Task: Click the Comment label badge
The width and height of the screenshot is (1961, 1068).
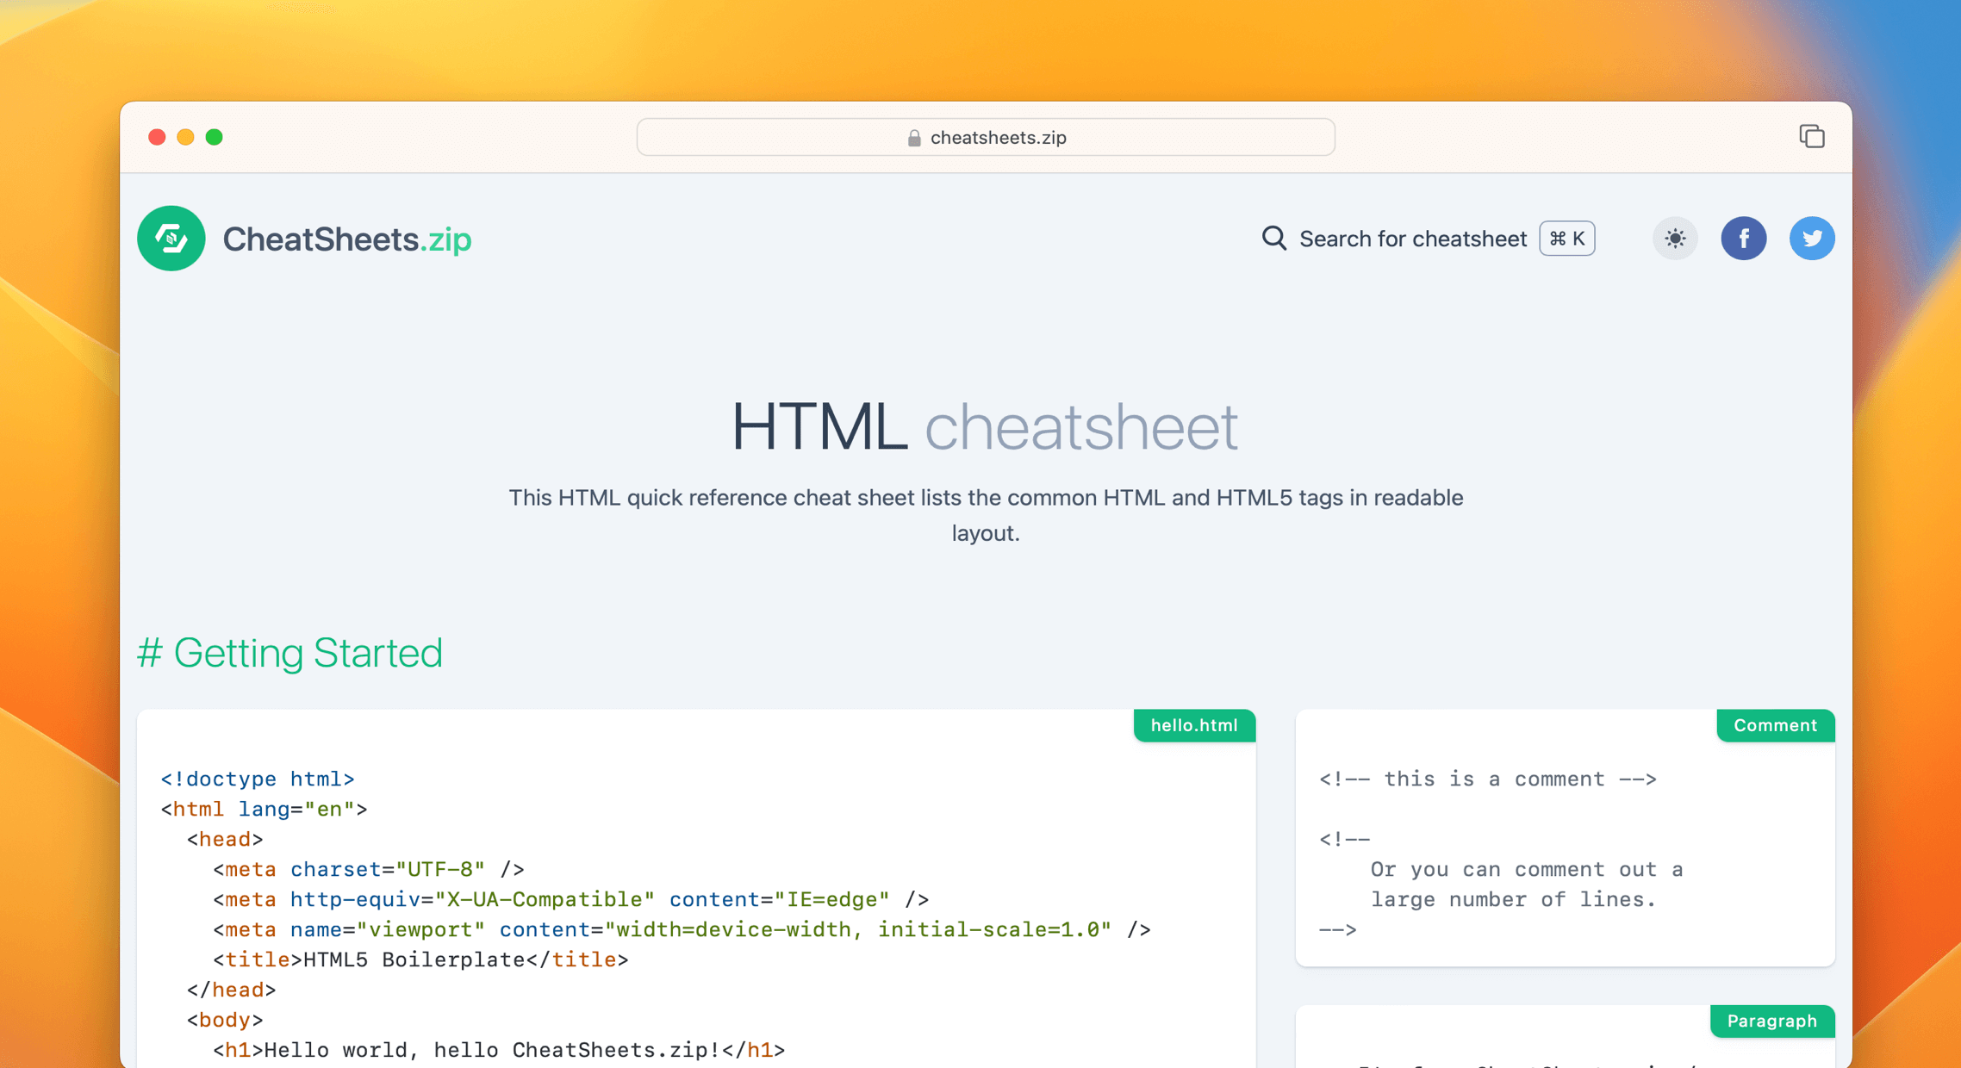Action: pyautogui.click(x=1776, y=725)
